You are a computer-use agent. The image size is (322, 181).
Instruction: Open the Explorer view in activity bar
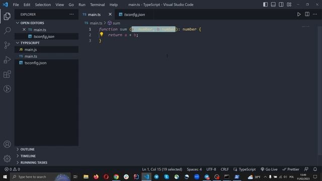pos(7,16)
